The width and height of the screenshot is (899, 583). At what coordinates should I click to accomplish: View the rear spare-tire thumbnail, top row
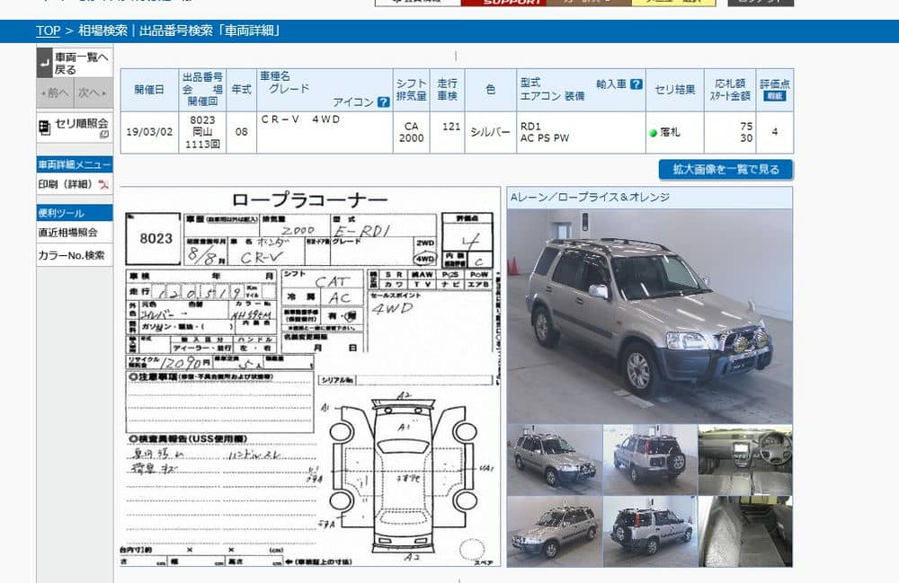click(x=650, y=460)
